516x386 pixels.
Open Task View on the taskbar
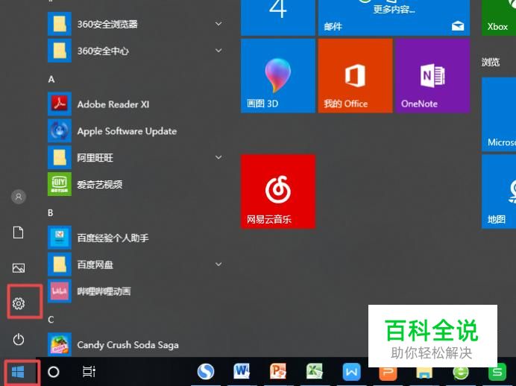[x=89, y=372]
